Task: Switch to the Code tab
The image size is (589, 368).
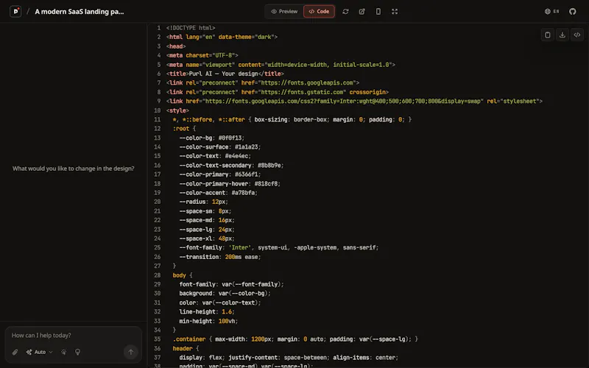Action: coord(319,12)
